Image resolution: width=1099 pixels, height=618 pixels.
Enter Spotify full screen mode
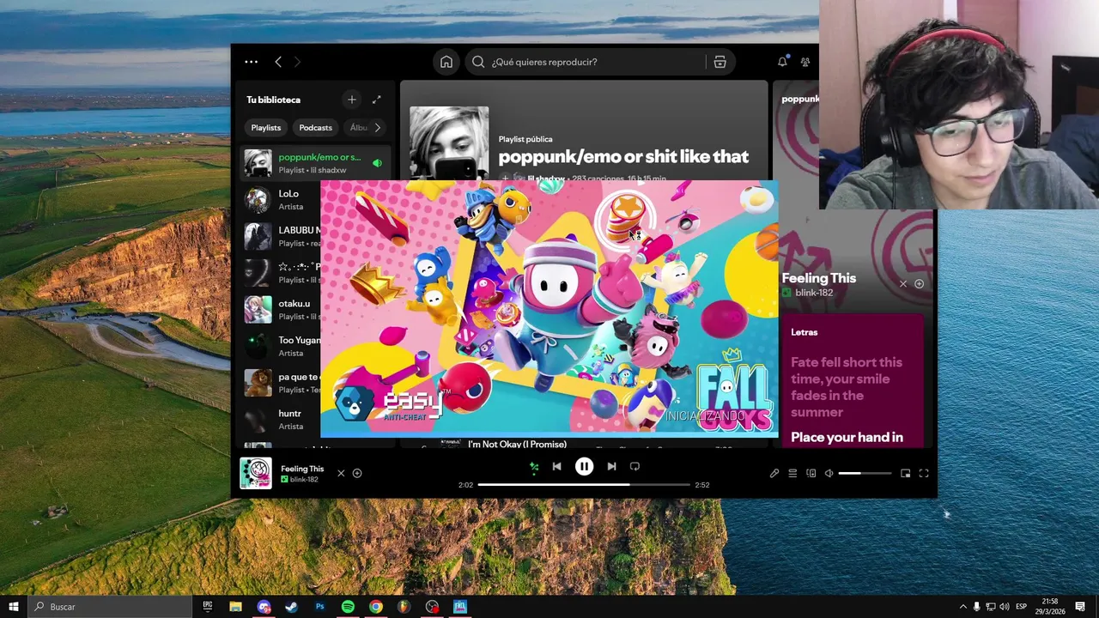[x=924, y=473]
